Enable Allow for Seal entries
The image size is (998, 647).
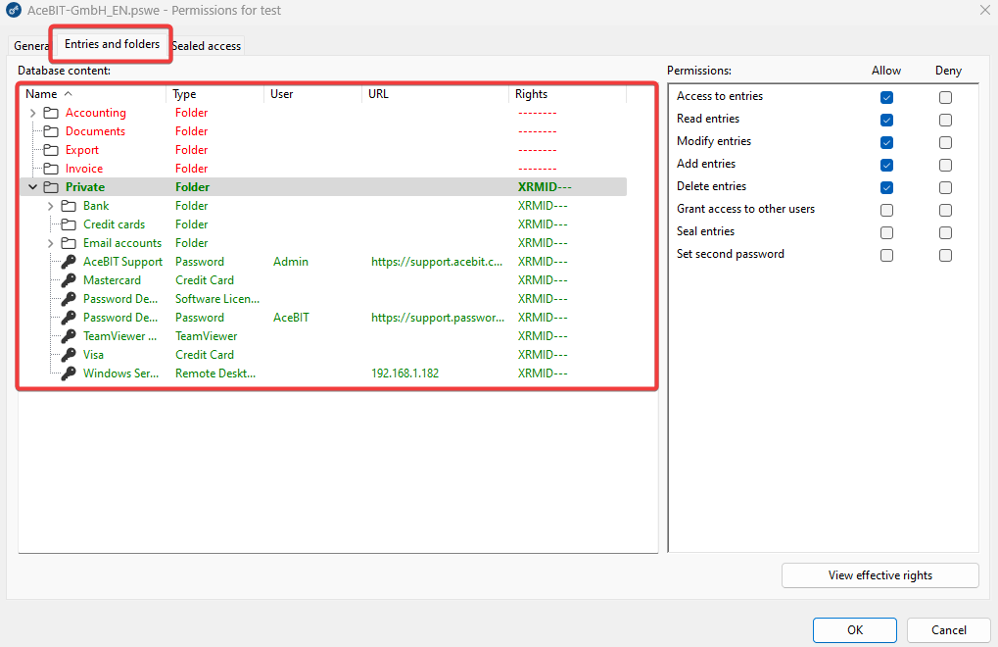[x=886, y=232]
